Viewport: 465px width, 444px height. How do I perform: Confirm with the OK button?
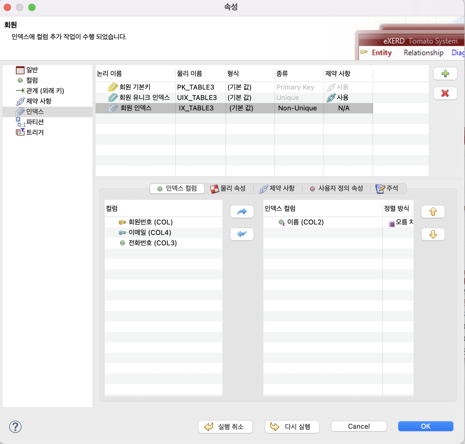point(425,426)
